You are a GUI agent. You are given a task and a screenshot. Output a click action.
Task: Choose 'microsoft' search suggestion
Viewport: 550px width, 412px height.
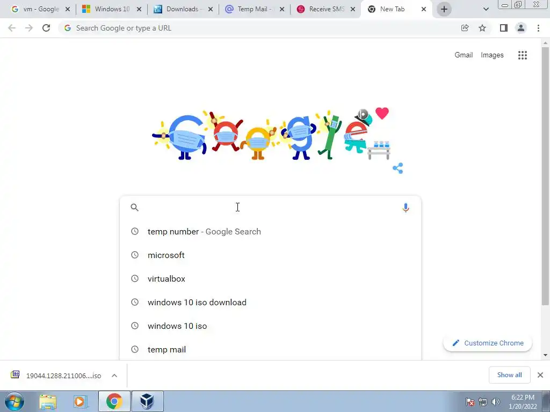point(270,255)
